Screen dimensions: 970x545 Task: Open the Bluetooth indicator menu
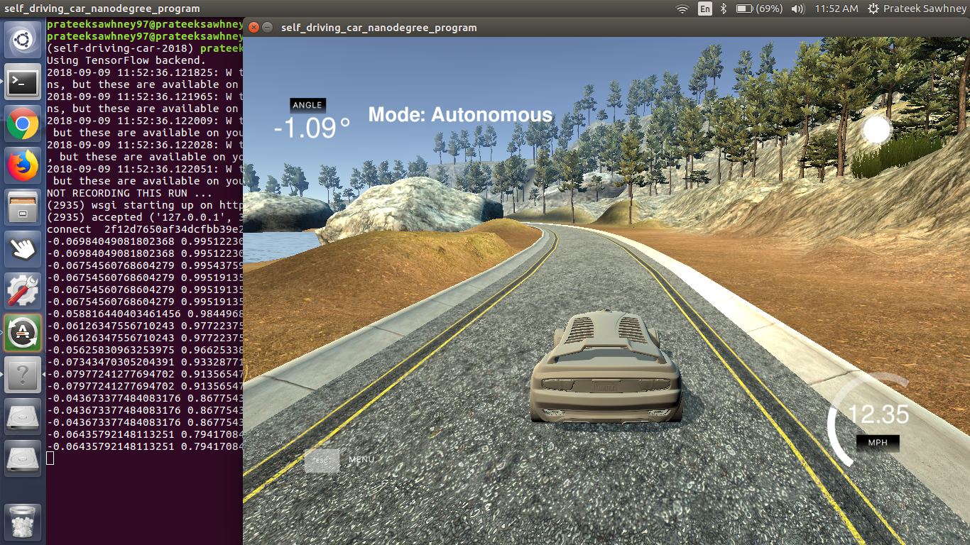coord(724,9)
